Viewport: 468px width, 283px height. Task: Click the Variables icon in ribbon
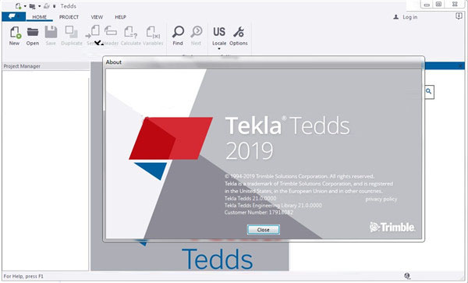pos(153,32)
